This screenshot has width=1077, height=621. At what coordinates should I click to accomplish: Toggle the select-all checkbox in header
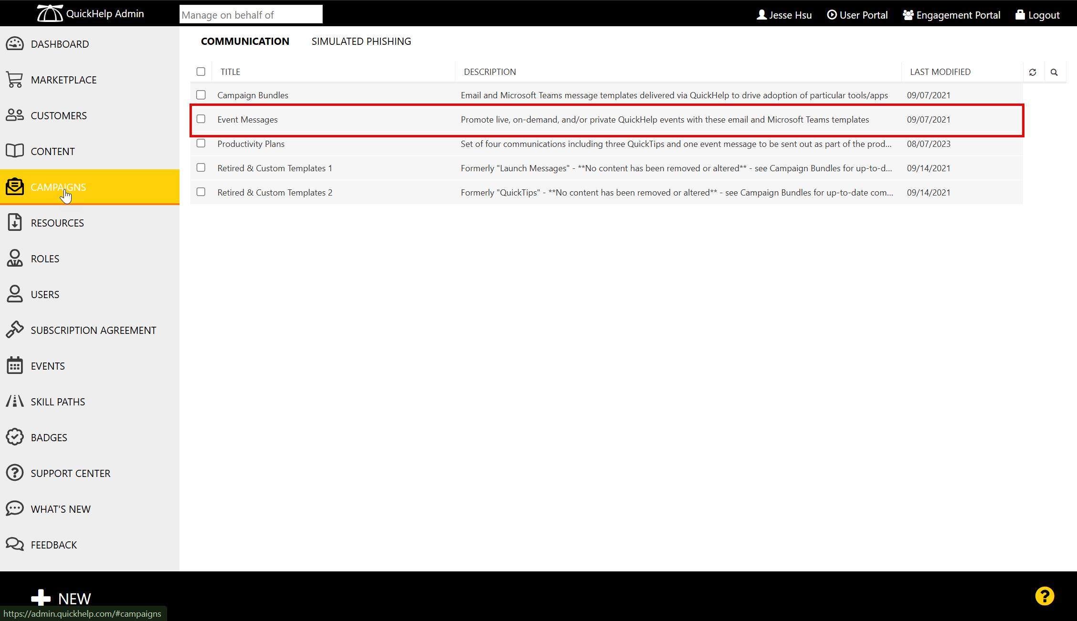coord(201,72)
